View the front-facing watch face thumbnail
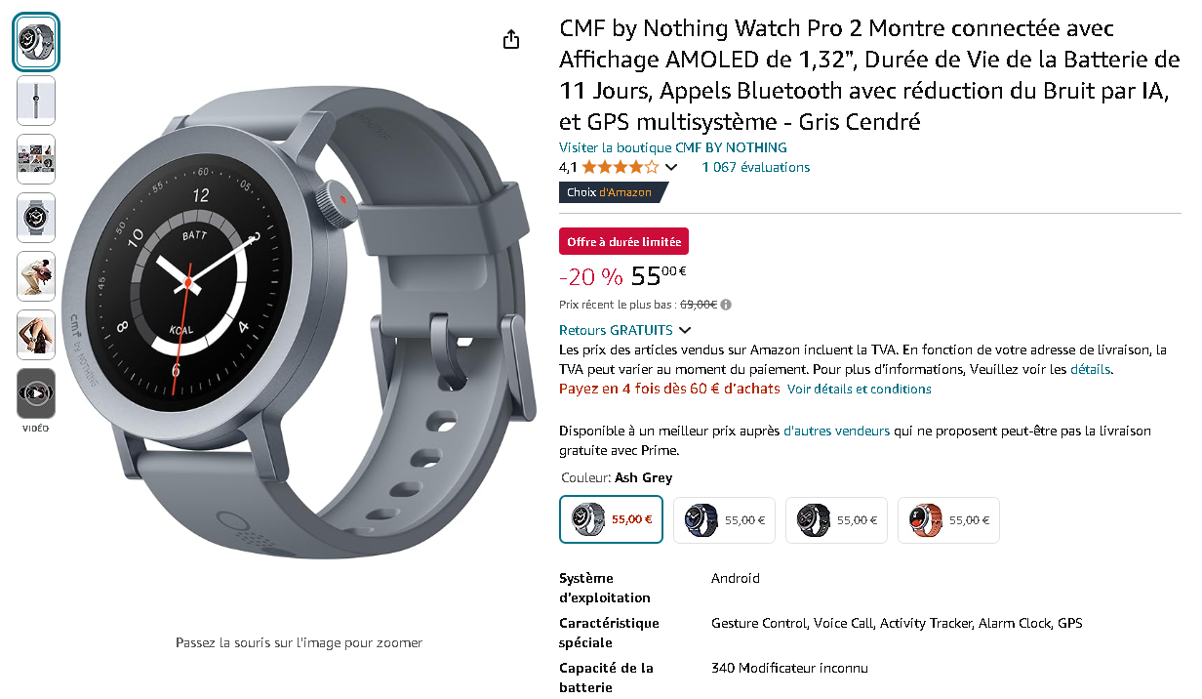The height and width of the screenshot is (699, 1202). click(x=36, y=218)
